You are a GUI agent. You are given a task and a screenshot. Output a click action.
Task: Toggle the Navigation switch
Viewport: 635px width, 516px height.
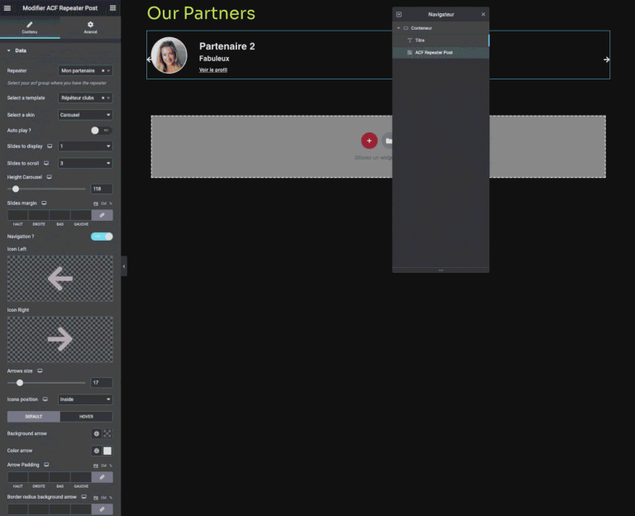pos(102,236)
